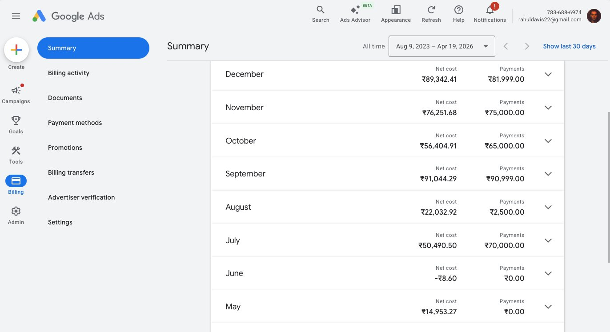The image size is (610, 332).
Task: Expand the December billing row
Action: [548, 74]
